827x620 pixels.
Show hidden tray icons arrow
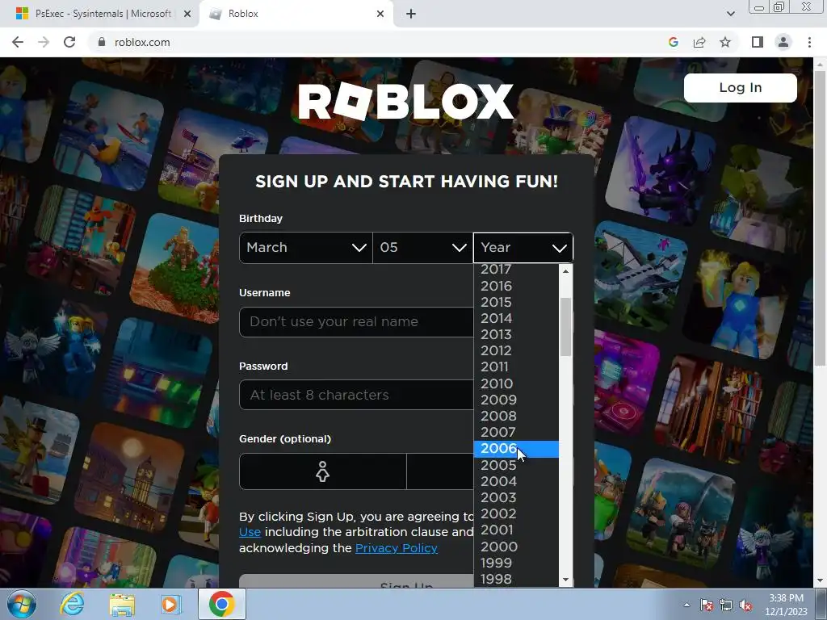(686, 605)
